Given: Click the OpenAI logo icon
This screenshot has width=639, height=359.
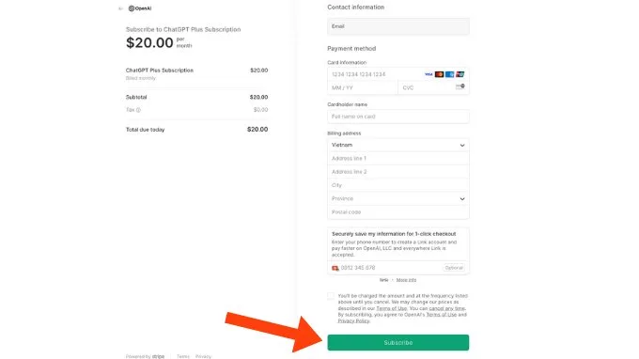Looking at the screenshot, I should [132, 8].
